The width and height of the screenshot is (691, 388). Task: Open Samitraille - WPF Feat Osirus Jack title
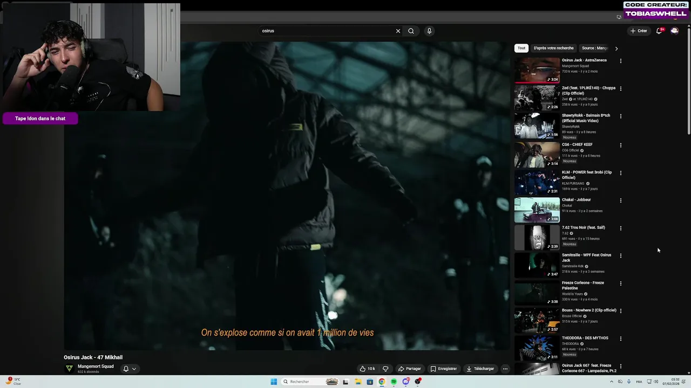pos(586,258)
